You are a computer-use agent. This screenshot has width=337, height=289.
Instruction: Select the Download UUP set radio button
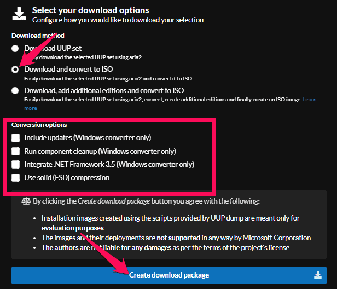(15, 48)
